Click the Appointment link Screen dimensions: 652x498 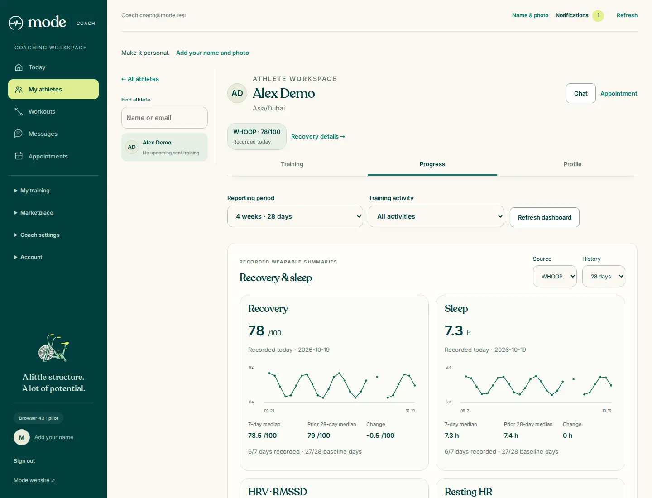619,93
